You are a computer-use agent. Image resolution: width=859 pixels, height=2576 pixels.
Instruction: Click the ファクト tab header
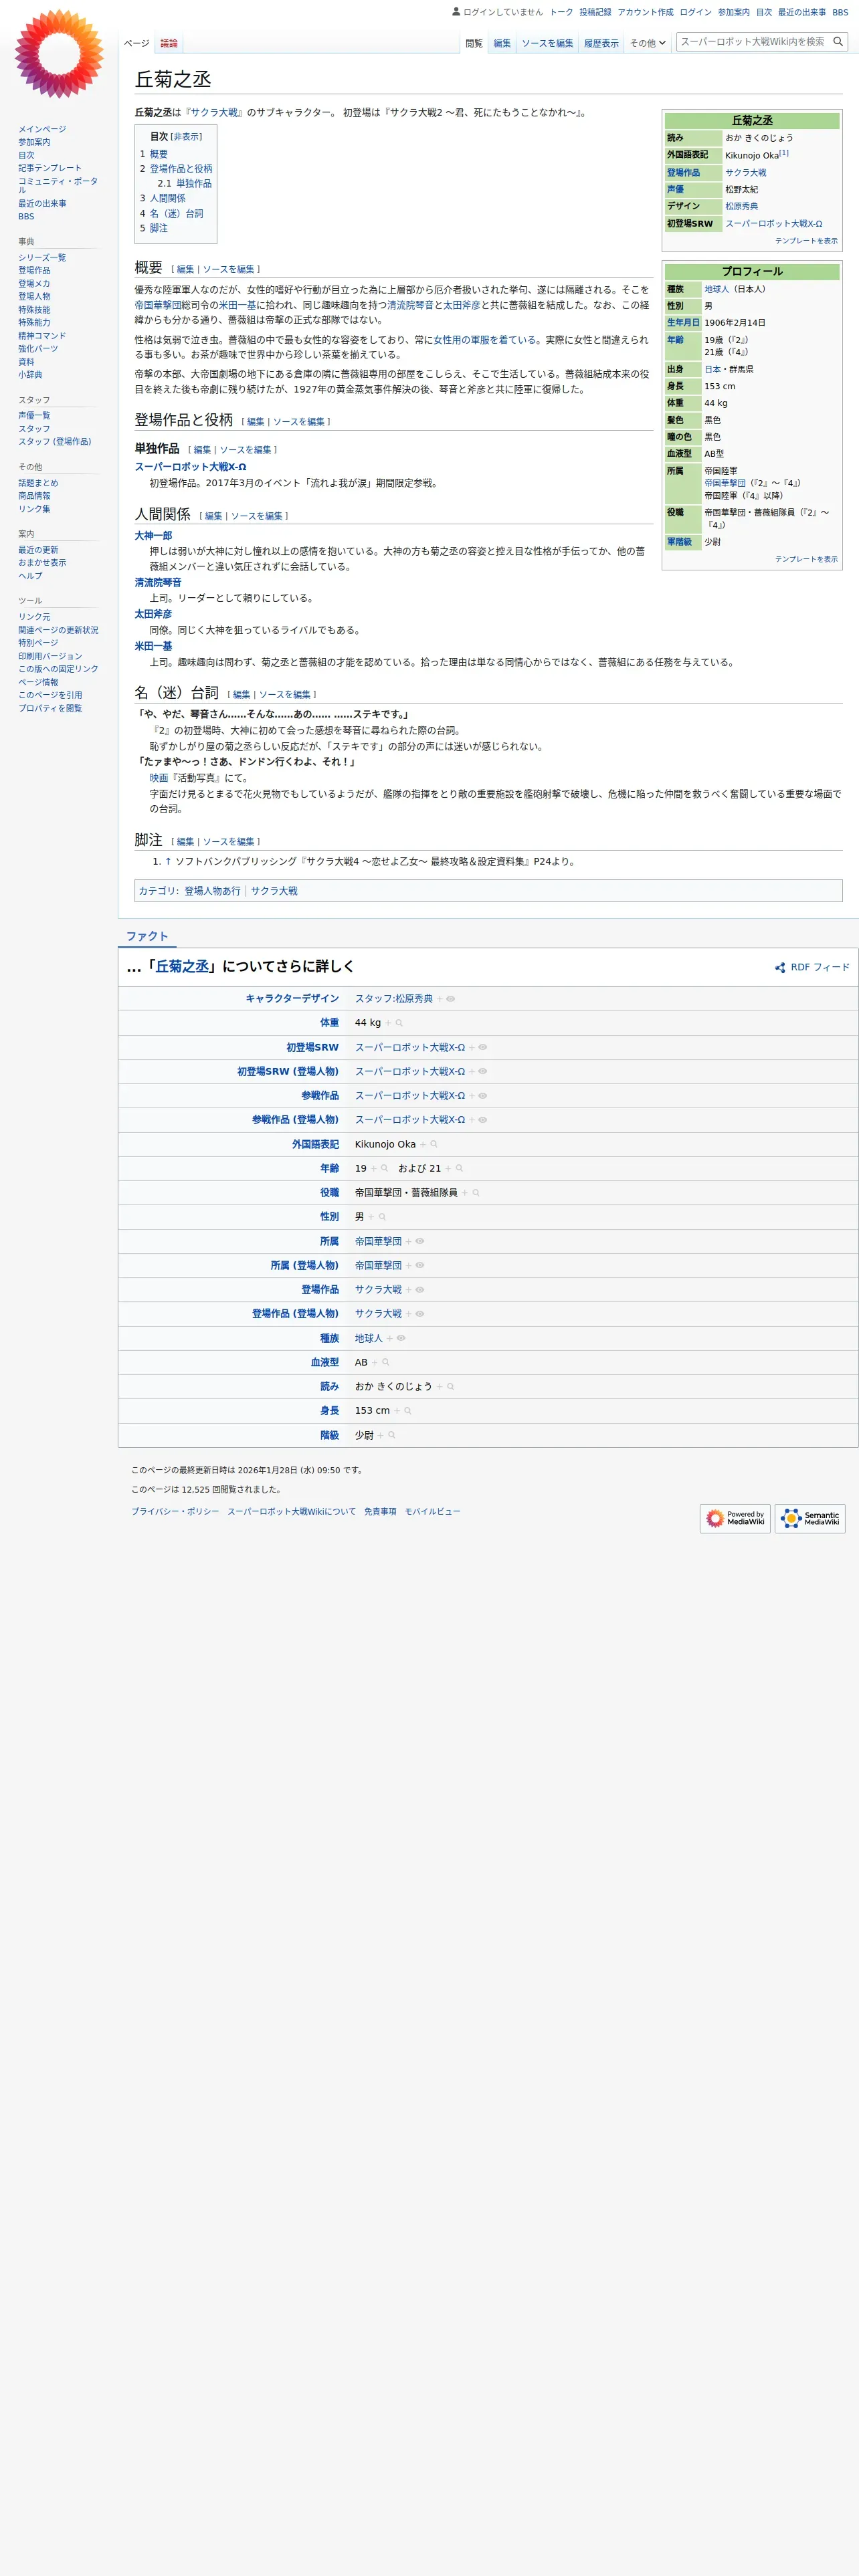pos(147,936)
